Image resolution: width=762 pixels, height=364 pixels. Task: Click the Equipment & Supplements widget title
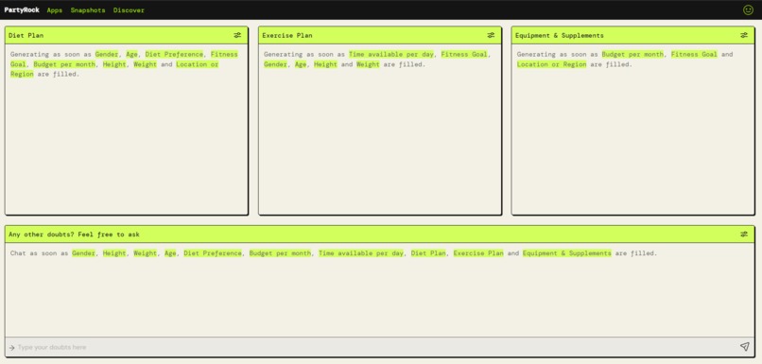pos(560,36)
